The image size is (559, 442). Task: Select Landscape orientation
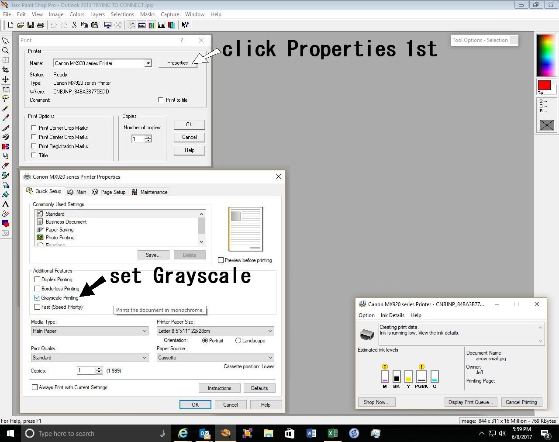pyautogui.click(x=238, y=341)
